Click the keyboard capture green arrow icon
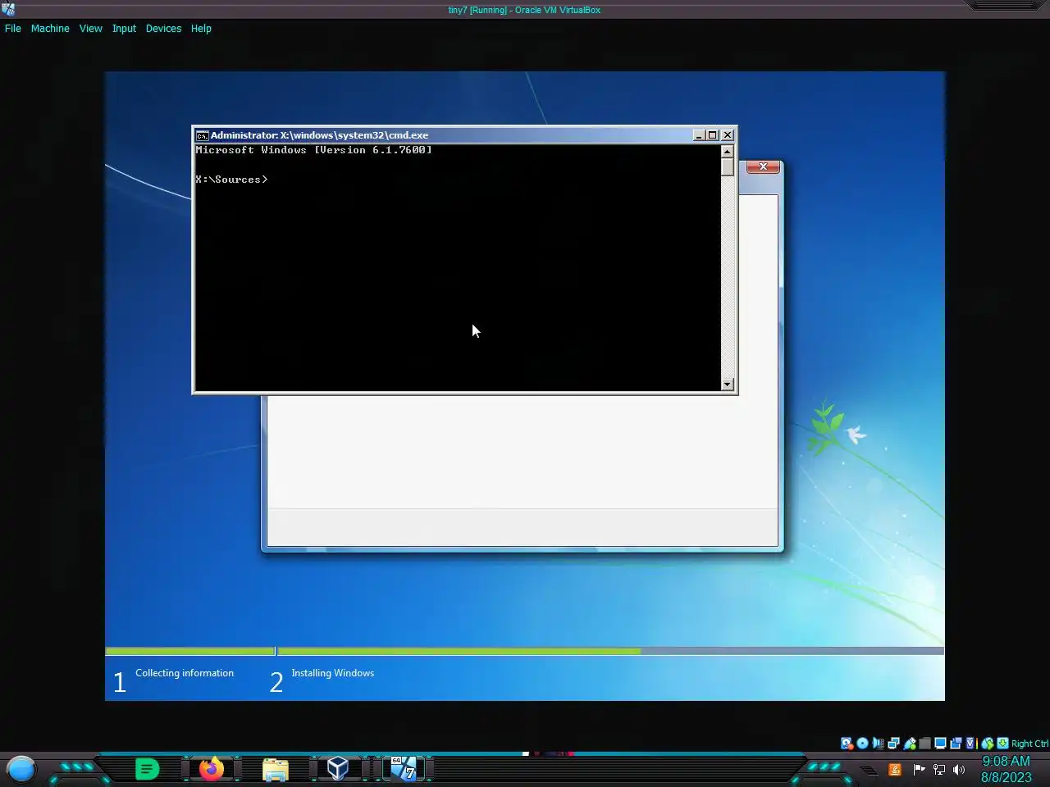The width and height of the screenshot is (1050, 787). 1002,744
